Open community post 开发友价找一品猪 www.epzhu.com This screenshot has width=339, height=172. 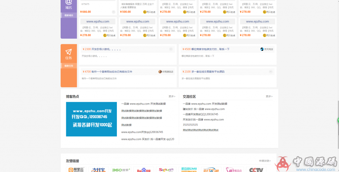click(x=203, y=119)
